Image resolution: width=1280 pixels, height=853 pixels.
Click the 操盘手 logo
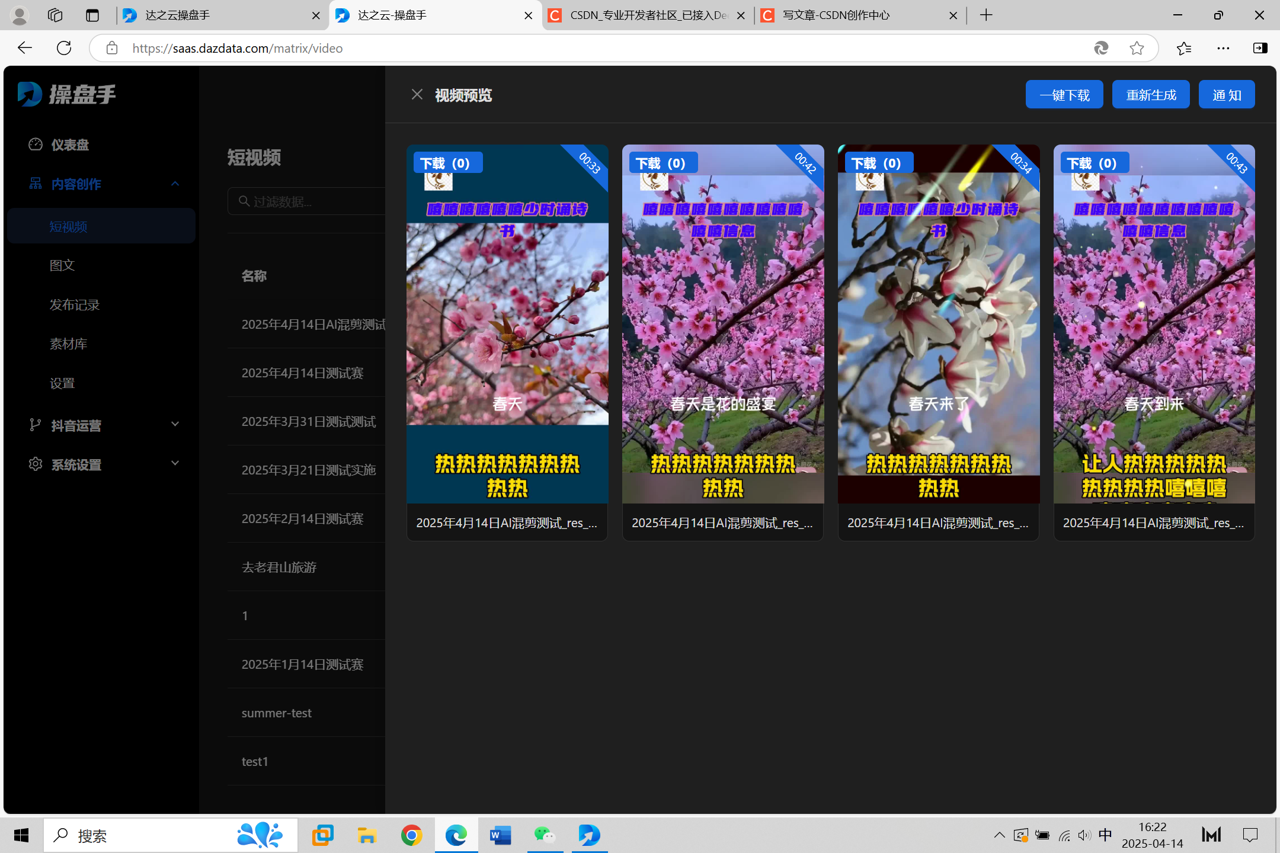66,95
